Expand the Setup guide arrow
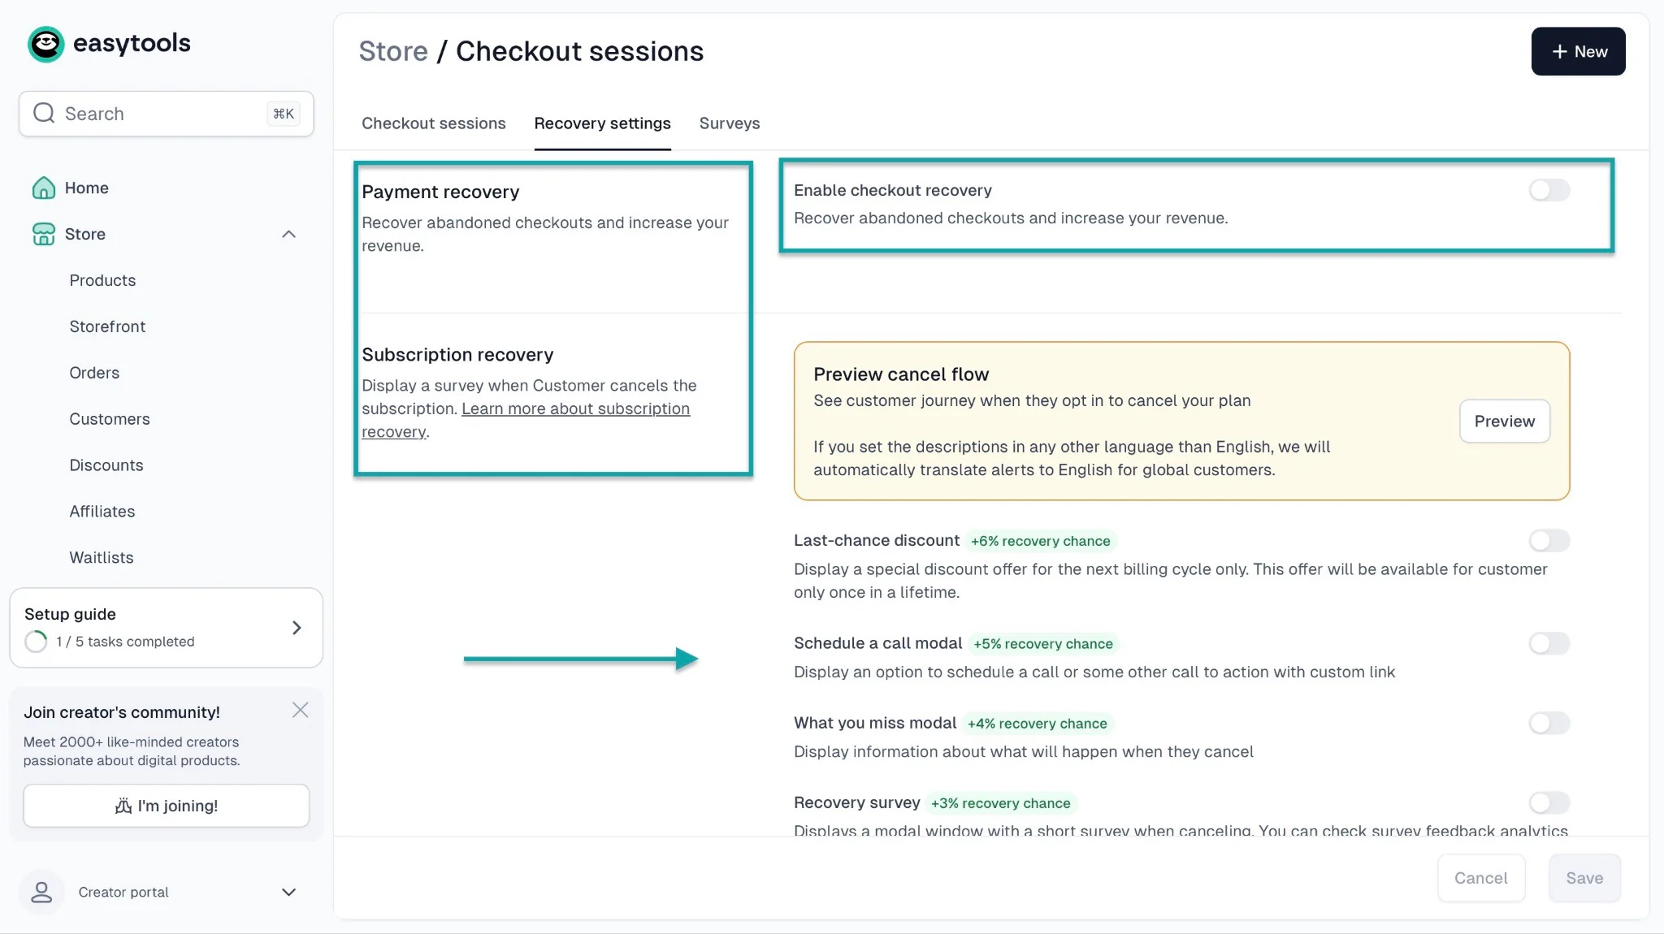The image size is (1664, 934). point(297,628)
